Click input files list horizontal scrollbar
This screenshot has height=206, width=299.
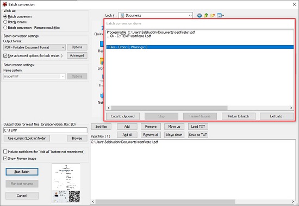coord(165,202)
